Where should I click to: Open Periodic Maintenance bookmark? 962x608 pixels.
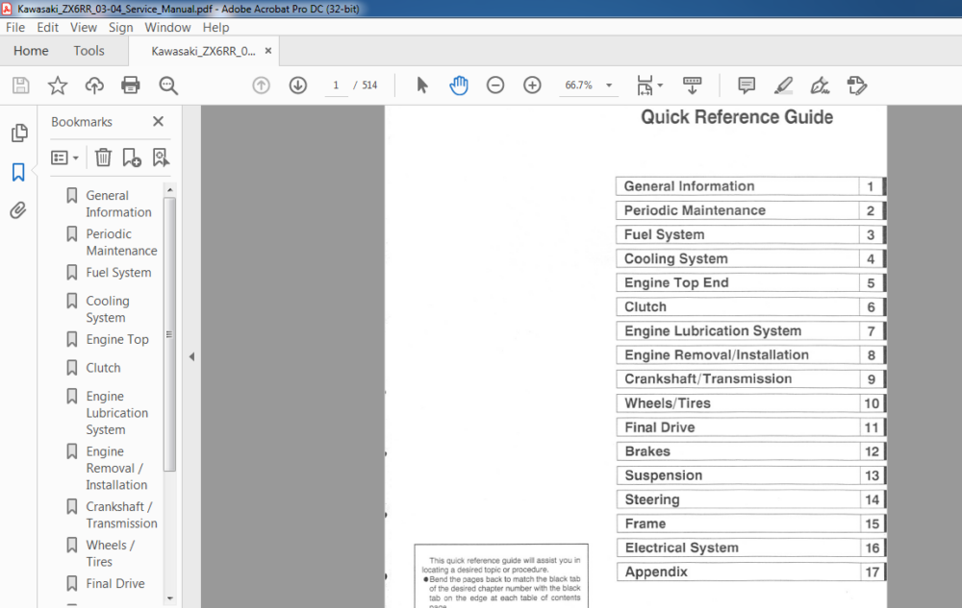coord(121,242)
